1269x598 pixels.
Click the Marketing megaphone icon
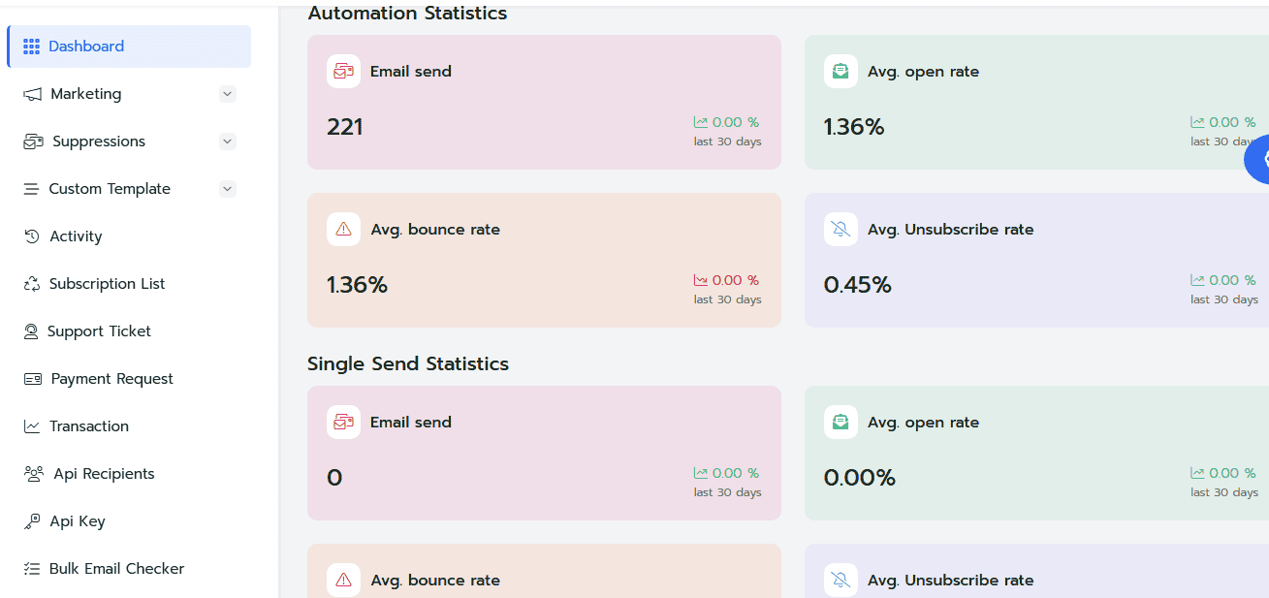click(x=33, y=94)
